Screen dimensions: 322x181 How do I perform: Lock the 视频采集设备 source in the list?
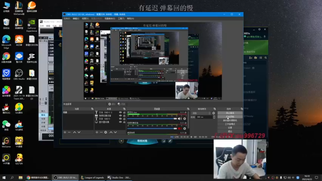click(124, 115)
